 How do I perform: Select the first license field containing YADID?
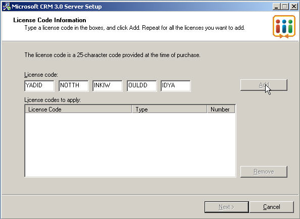pos(39,86)
